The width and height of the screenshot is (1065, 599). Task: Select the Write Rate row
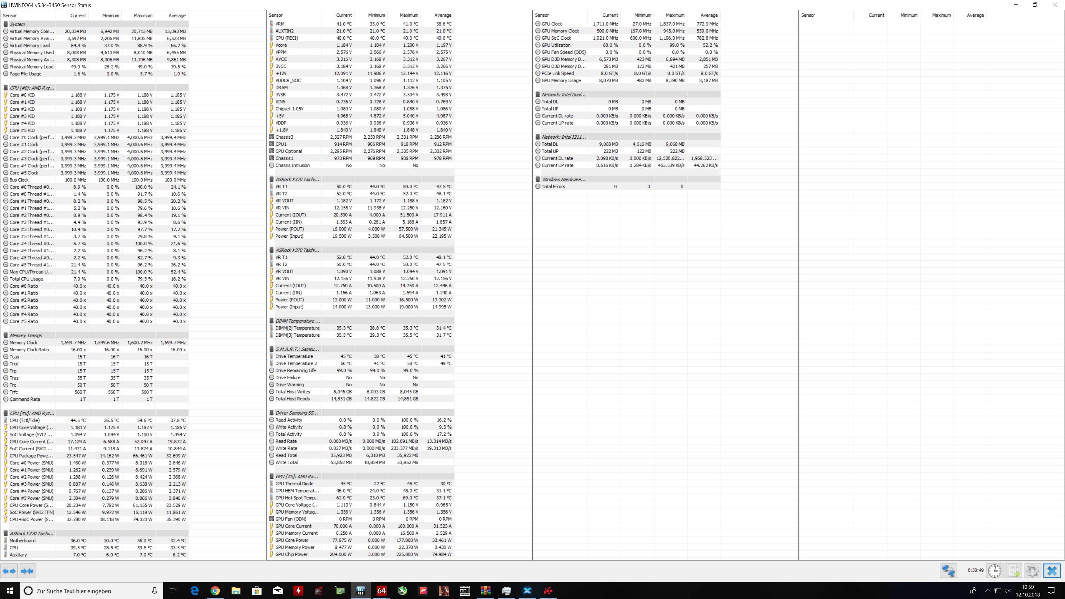point(361,448)
